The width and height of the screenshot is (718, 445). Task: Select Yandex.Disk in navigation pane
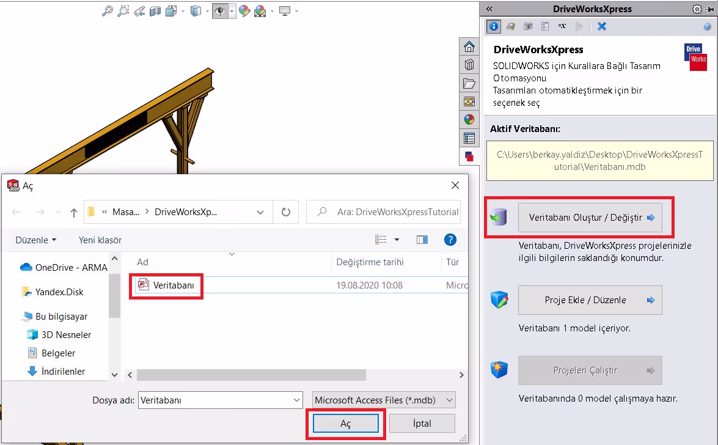pos(52,292)
